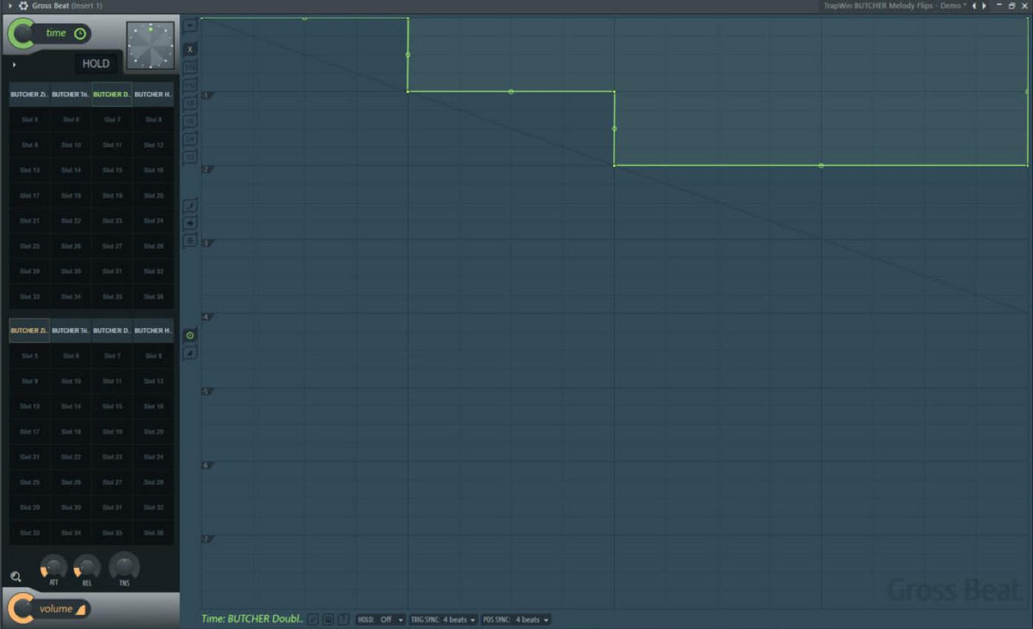Open the TRIG SYNC 4 beats dropdown
The image size is (1033, 629).
[x=443, y=620]
